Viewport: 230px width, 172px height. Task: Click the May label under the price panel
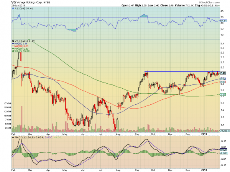click(x=65, y=134)
